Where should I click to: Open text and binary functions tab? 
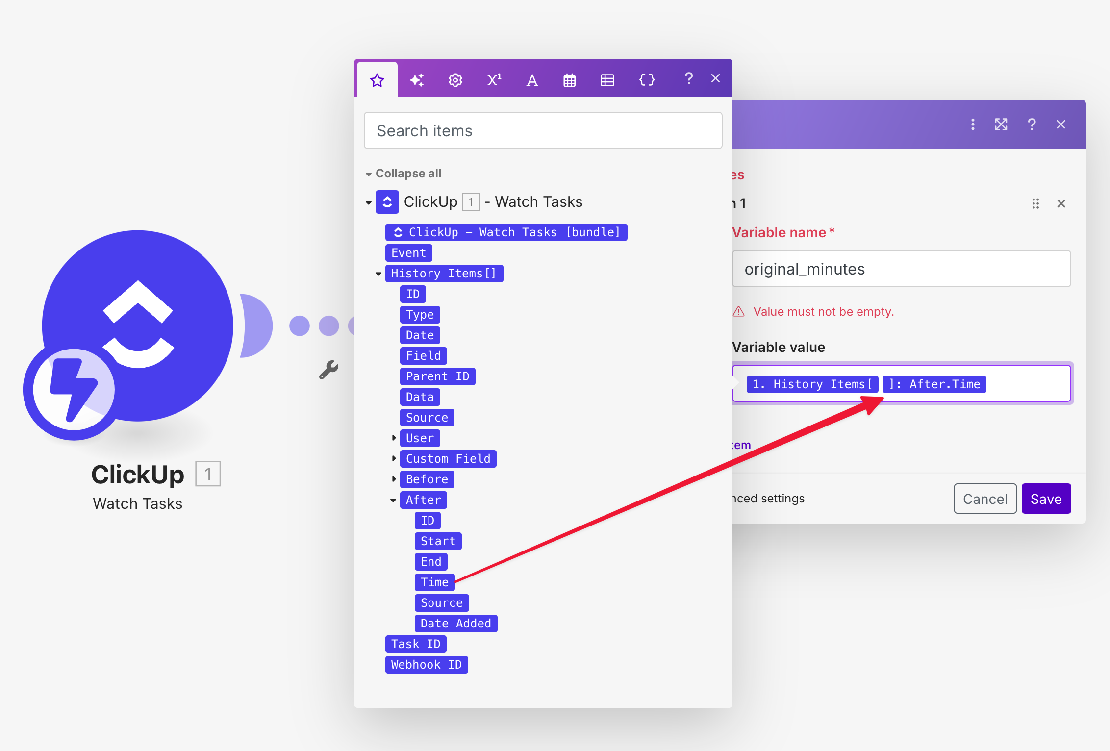tap(532, 80)
